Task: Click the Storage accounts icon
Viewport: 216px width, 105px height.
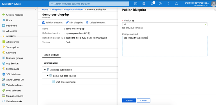Action: (4, 96)
